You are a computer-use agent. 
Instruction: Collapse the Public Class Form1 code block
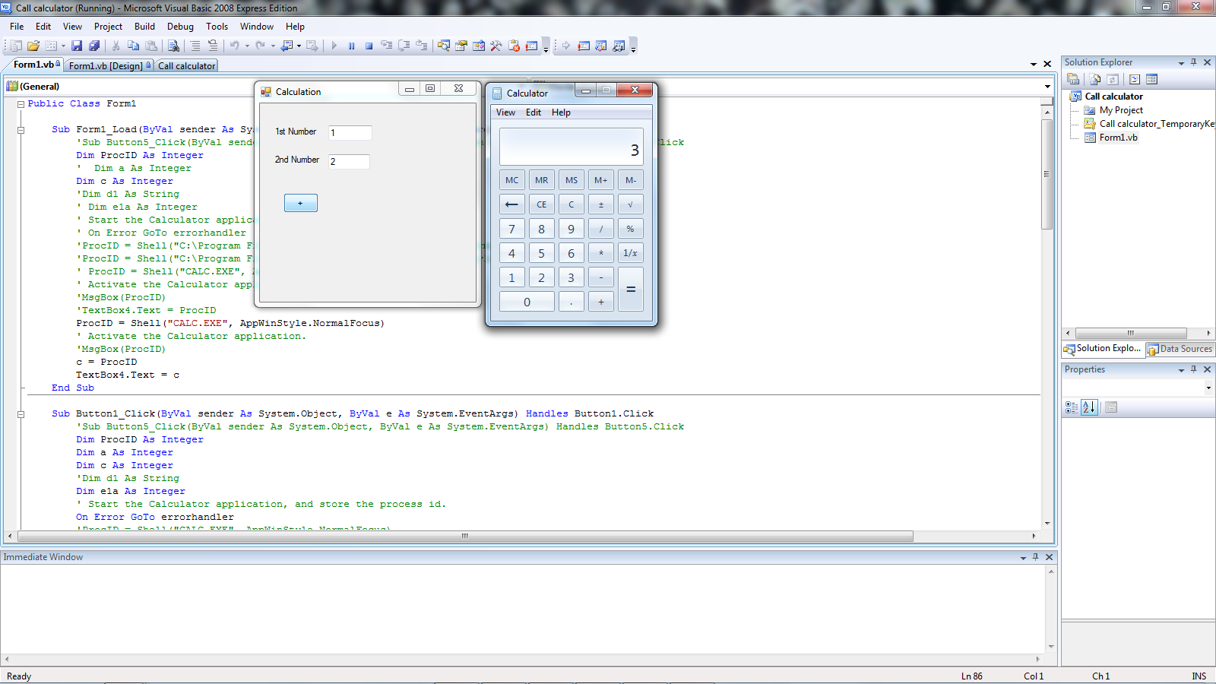coord(21,104)
